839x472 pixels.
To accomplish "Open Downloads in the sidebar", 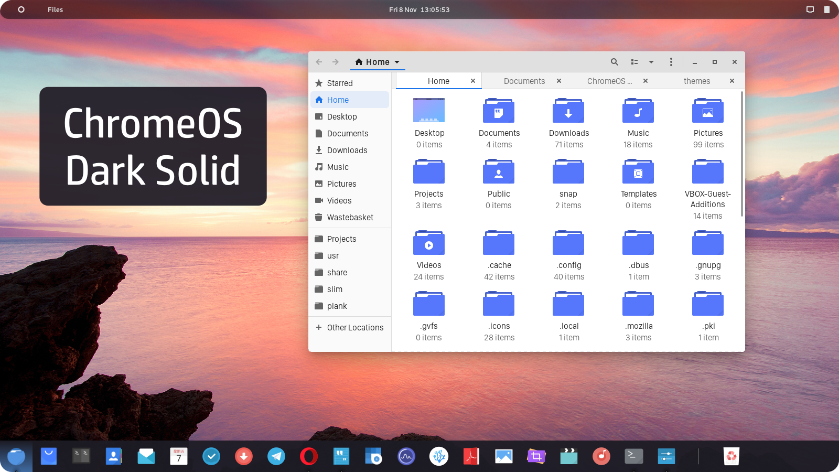I will coord(350,150).
